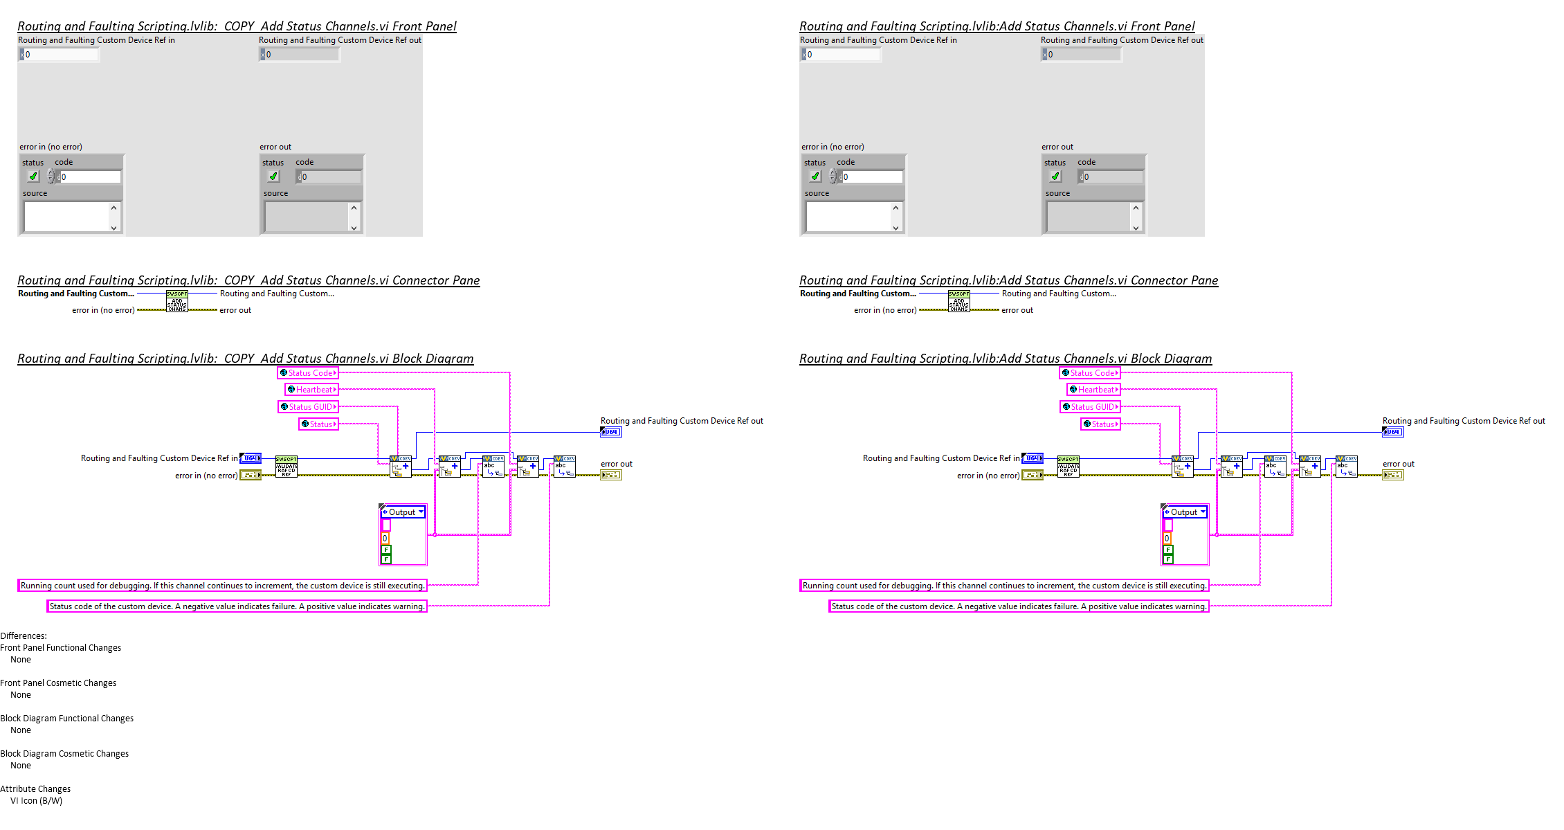
Task: Open the Output enum dropdown in the original diagram
Action: tap(1202, 512)
